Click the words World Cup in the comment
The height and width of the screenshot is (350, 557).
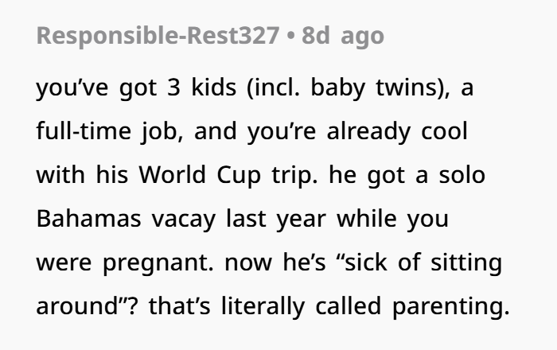coord(200,175)
